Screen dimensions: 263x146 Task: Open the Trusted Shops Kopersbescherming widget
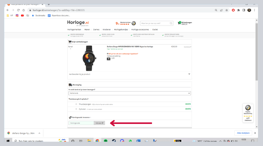(248, 113)
